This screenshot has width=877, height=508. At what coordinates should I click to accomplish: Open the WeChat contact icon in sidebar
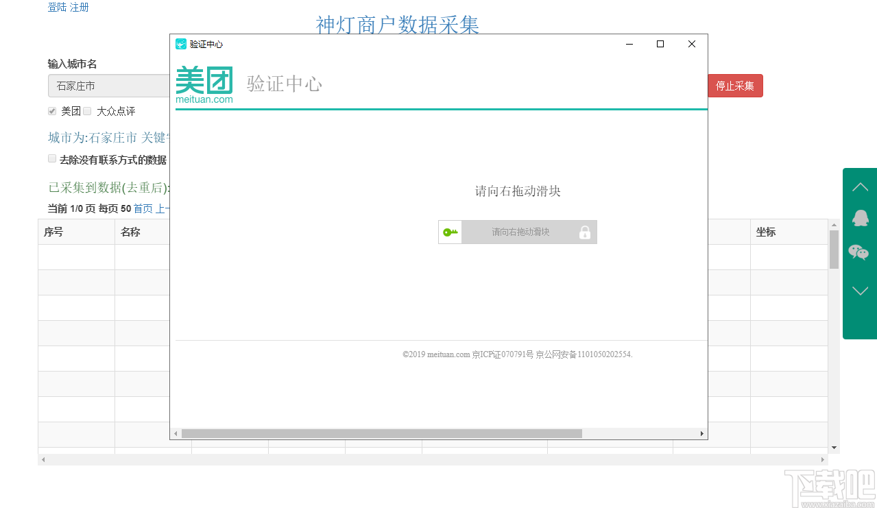tap(859, 252)
